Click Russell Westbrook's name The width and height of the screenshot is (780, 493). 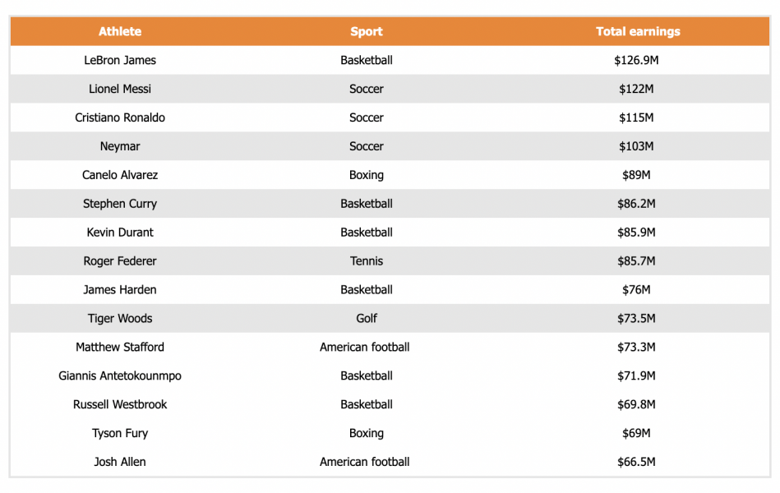pyautogui.click(x=120, y=405)
